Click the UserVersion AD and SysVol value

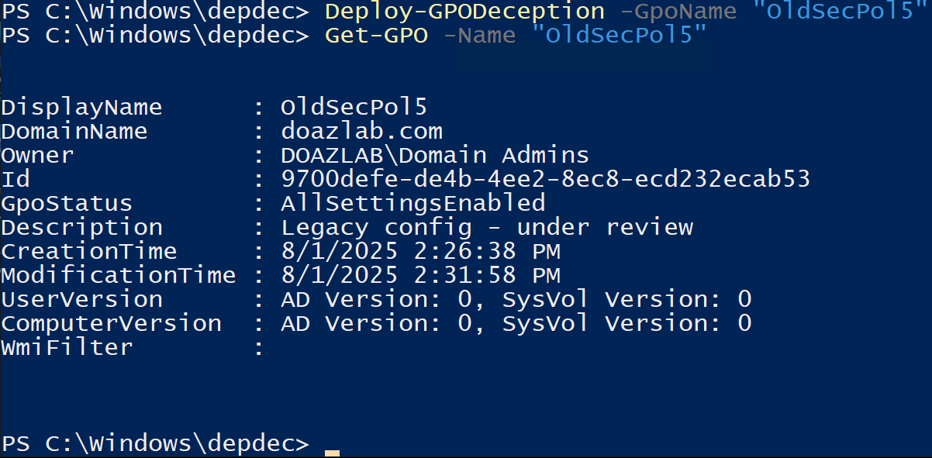click(x=516, y=299)
